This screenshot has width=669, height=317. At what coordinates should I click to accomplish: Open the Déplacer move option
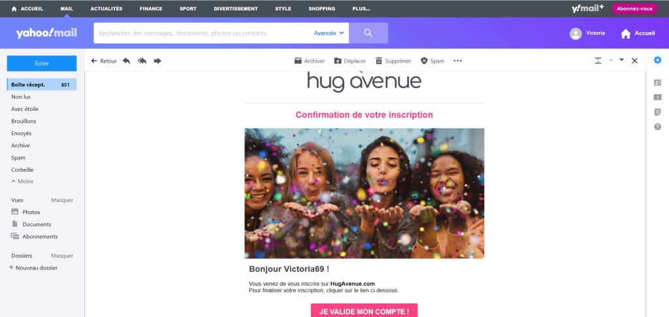coord(350,61)
